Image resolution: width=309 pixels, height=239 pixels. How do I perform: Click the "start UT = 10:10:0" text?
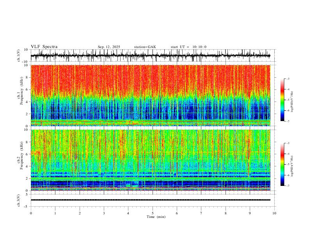click(188, 47)
